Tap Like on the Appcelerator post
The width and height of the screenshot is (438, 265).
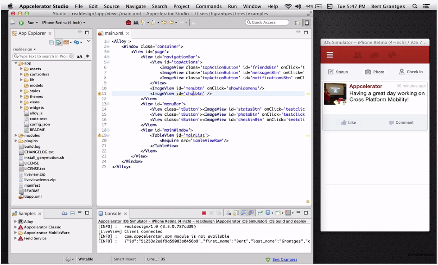(x=349, y=123)
